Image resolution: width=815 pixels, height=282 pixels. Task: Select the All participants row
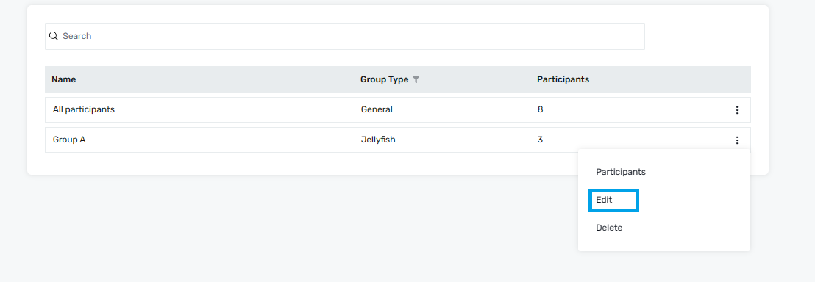398,110
